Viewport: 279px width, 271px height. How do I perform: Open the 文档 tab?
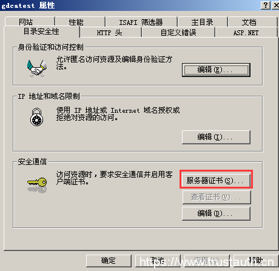(x=252, y=22)
